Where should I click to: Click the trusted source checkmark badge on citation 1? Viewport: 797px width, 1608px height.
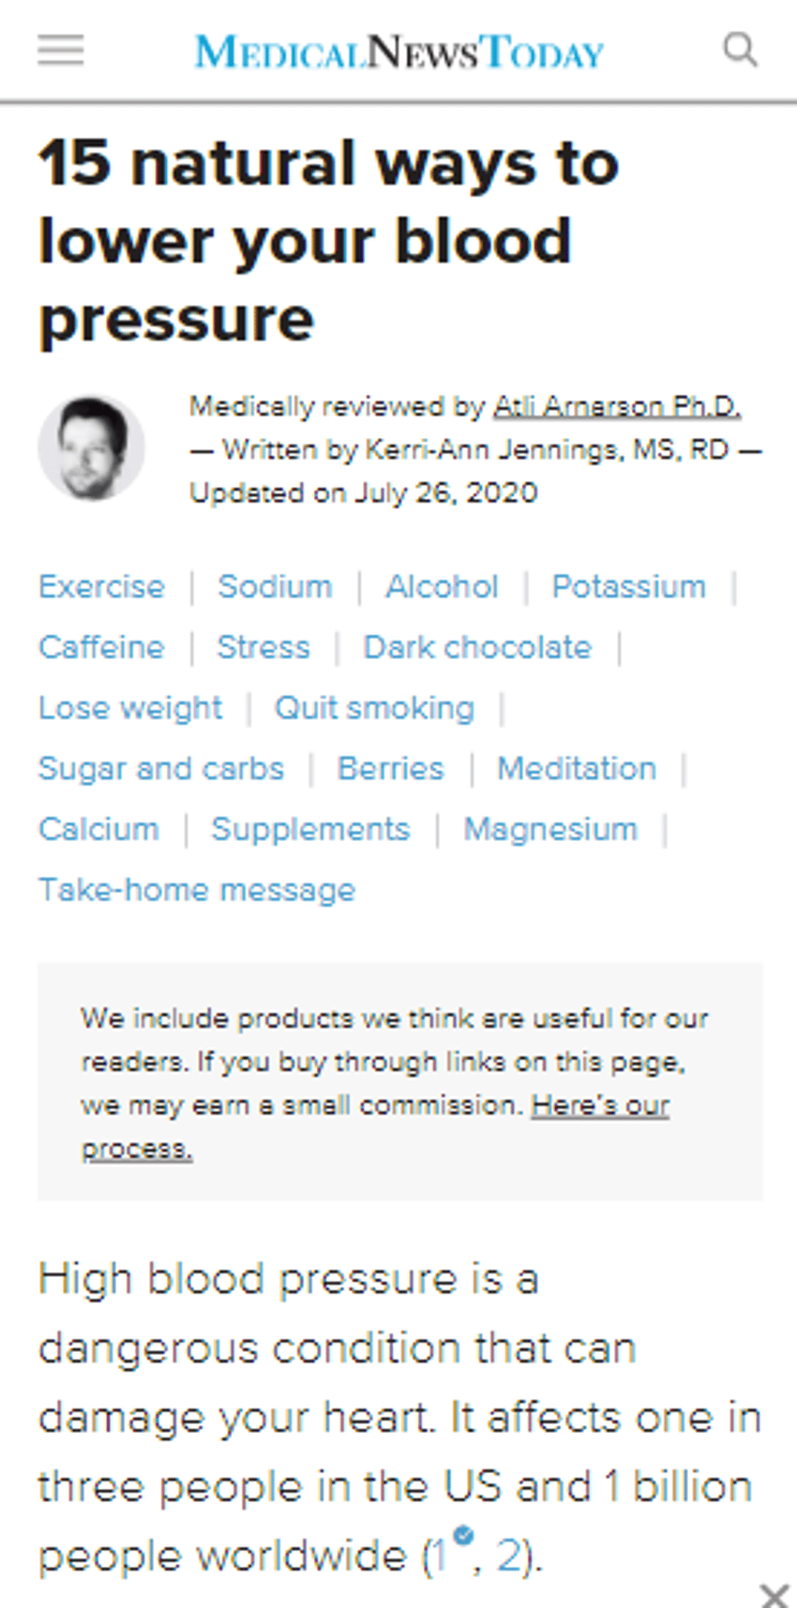[x=463, y=1535]
